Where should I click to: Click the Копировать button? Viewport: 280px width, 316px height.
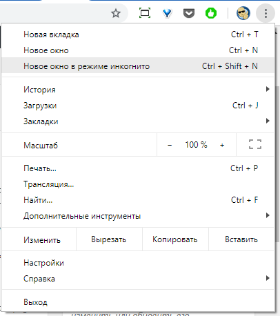pyautogui.click(x=175, y=239)
